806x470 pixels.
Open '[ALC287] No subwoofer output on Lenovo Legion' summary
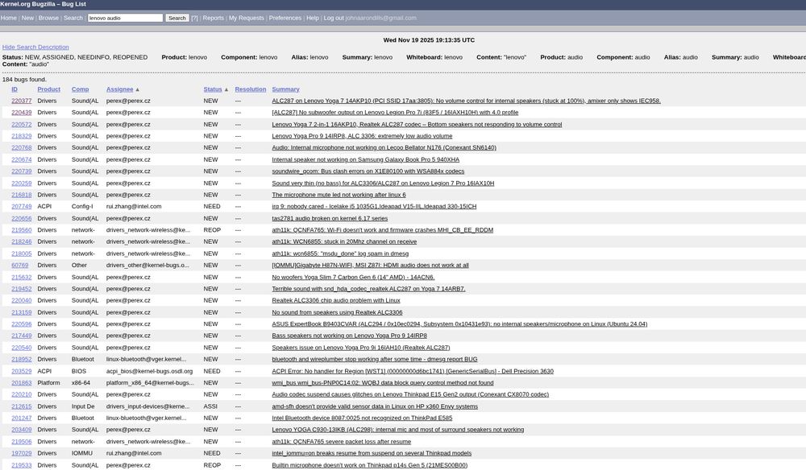395,113
